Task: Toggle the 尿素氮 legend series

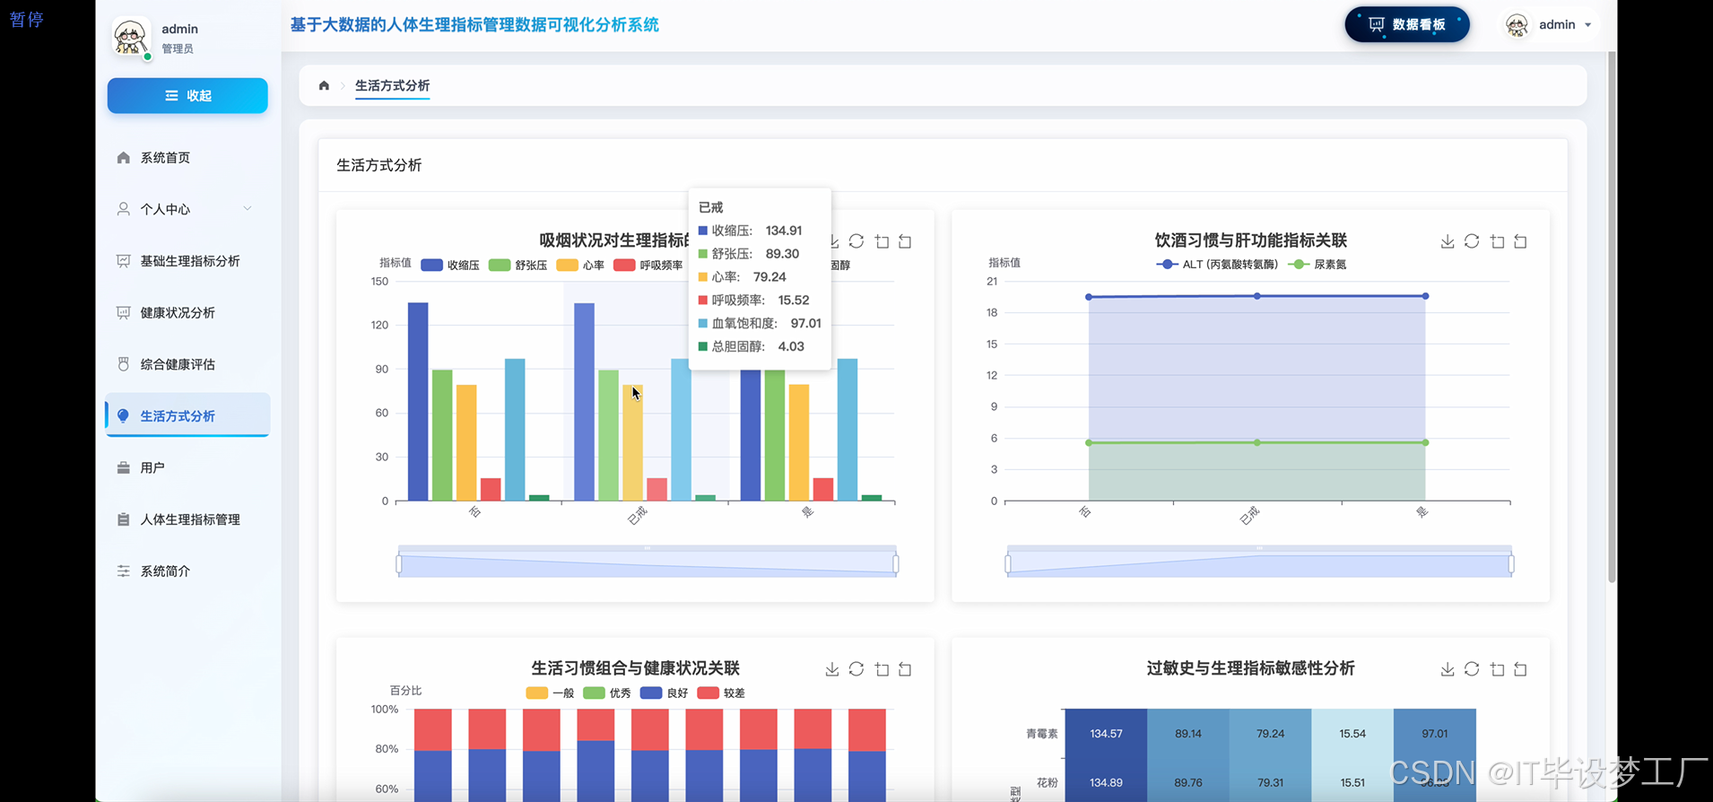Action: (x=1317, y=265)
